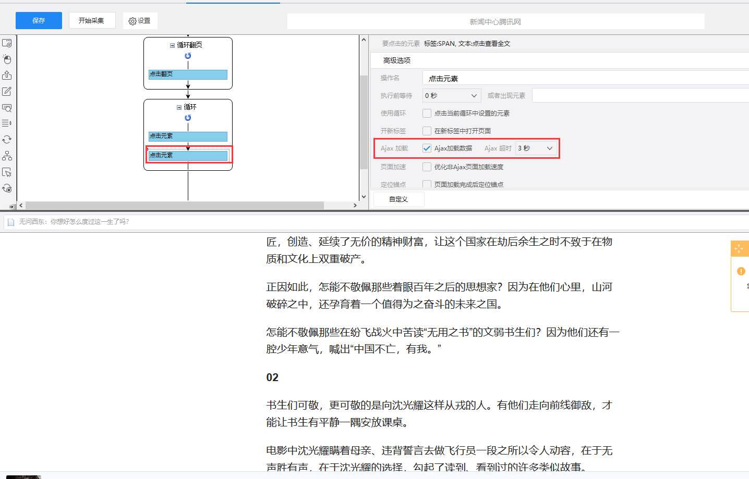Select the input text edit icon

click(x=7, y=92)
